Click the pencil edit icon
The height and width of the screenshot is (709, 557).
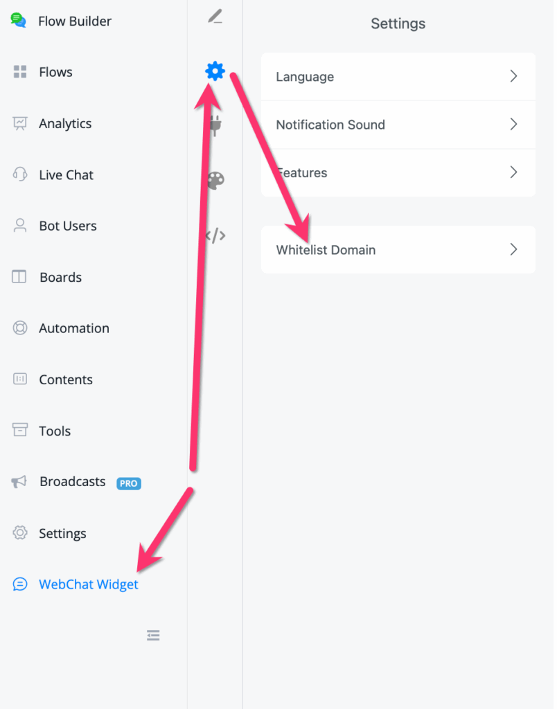coord(215,17)
